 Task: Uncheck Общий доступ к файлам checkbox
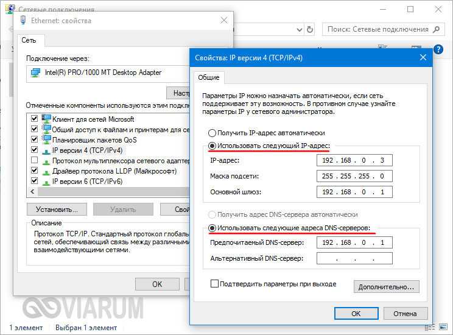[34, 129]
